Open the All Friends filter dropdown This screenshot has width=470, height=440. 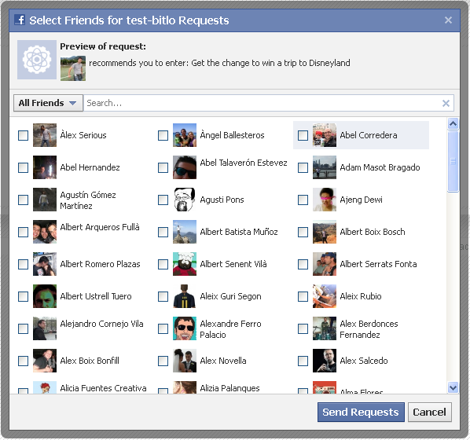[x=48, y=103]
